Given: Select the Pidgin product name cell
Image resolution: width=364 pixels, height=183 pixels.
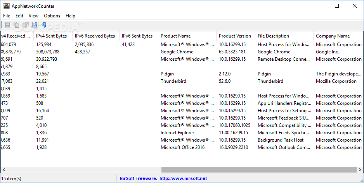Looking at the screenshot, I should pos(167,74).
